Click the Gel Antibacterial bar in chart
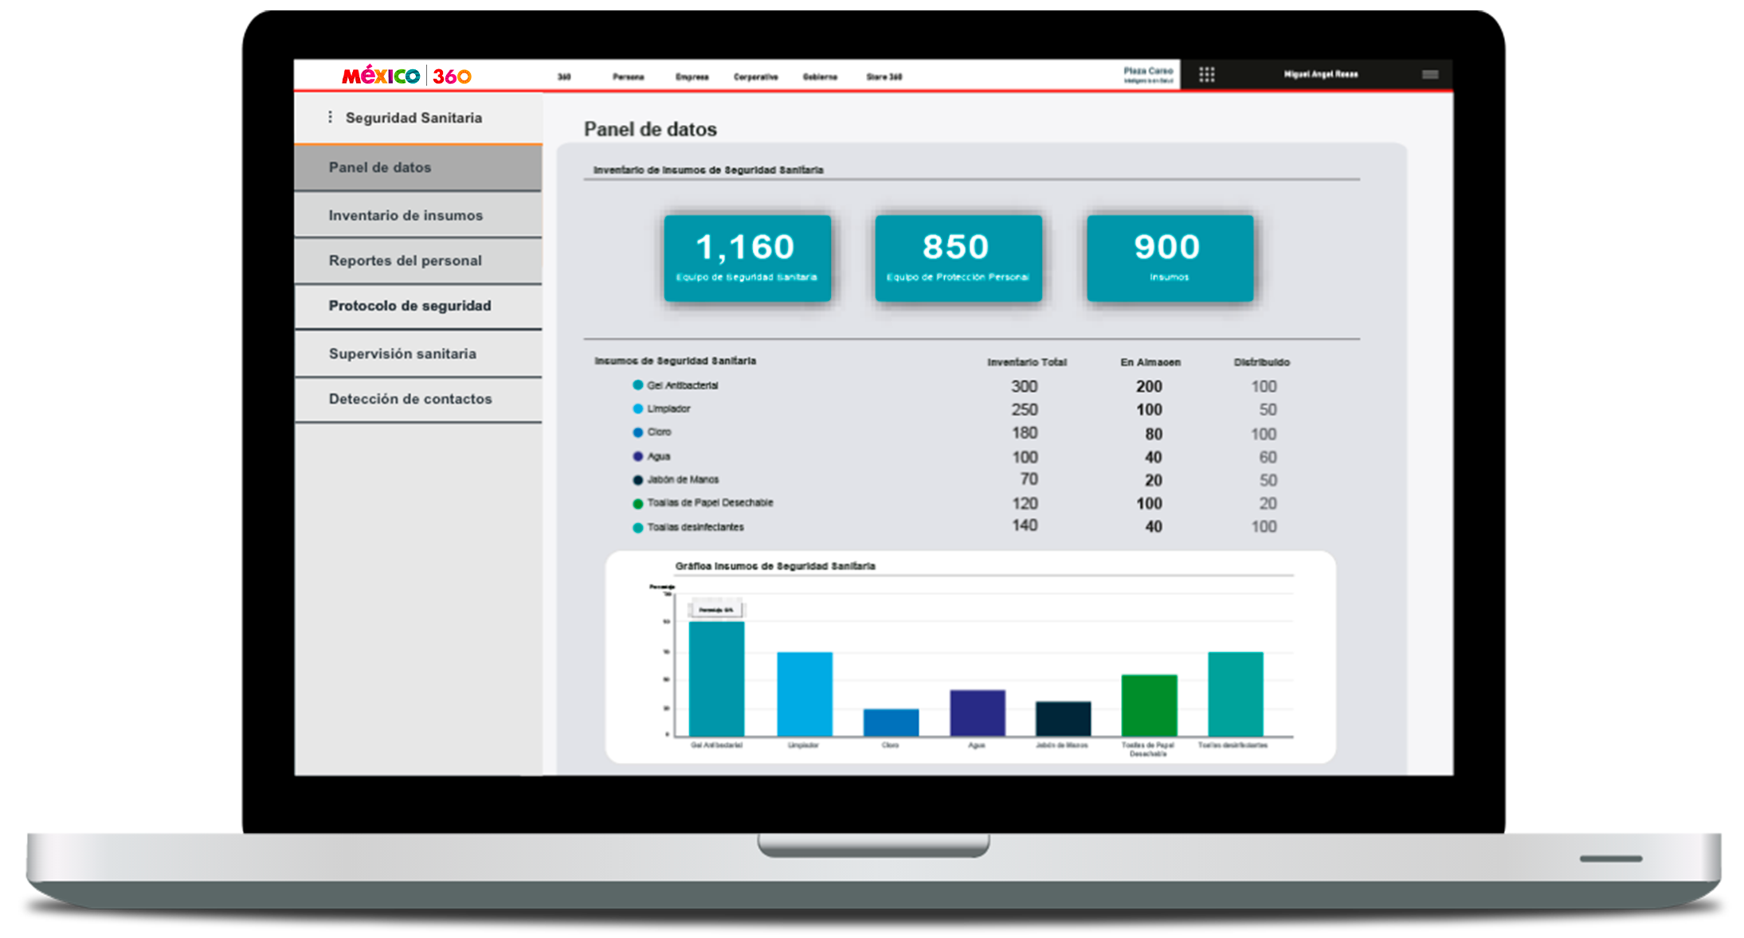This screenshot has height=938, width=1744. pos(716,678)
